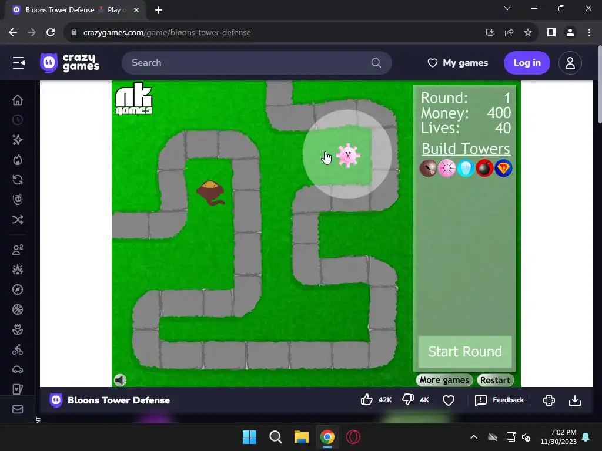This screenshot has height=451, width=602.
Task: Install app icon in address bar
Action: point(490,33)
